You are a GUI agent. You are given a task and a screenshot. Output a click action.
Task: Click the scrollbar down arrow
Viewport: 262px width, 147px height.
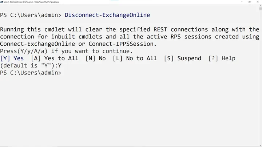coord(261,146)
